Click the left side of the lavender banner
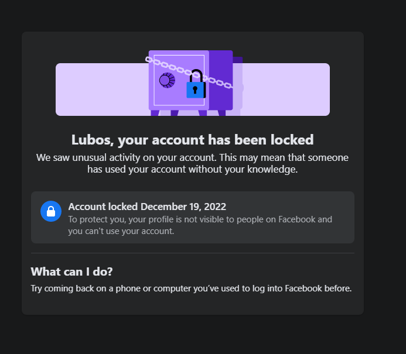Image resolution: width=406 pixels, height=354 pixels. coord(100,90)
